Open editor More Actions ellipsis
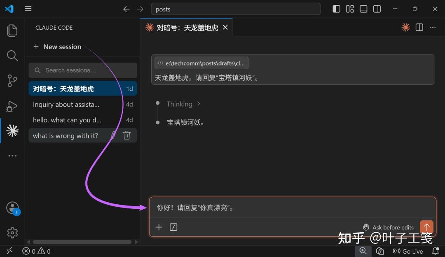 click(x=433, y=27)
